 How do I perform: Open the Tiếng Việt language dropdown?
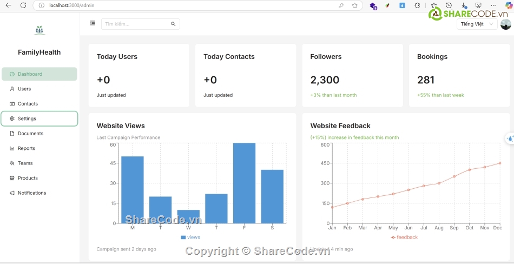click(x=477, y=24)
